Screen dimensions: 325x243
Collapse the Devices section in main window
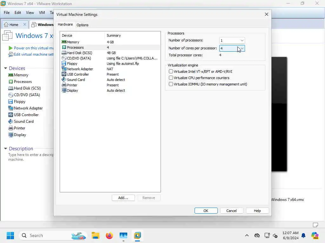(x=6, y=68)
